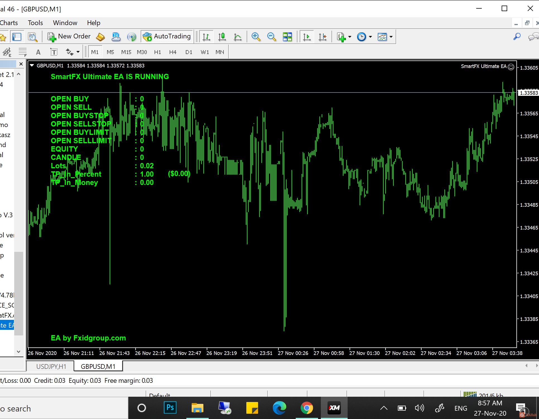Image resolution: width=539 pixels, height=419 pixels.
Task: Restore the inner chart window
Action: (x=527, y=23)
